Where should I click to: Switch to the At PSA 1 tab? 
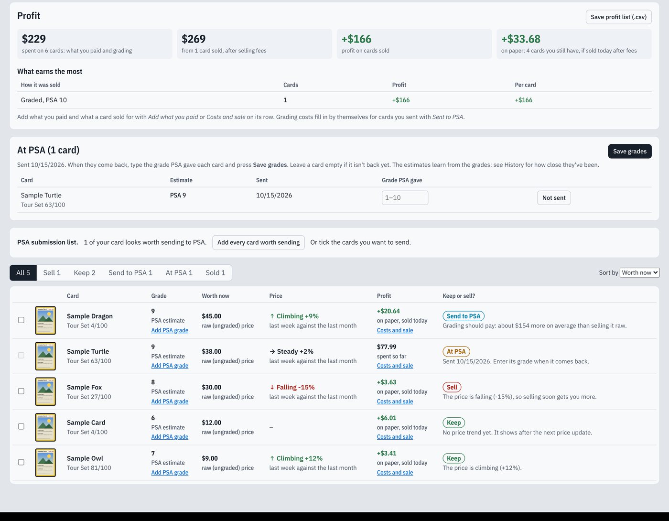[x=179, y=273]
